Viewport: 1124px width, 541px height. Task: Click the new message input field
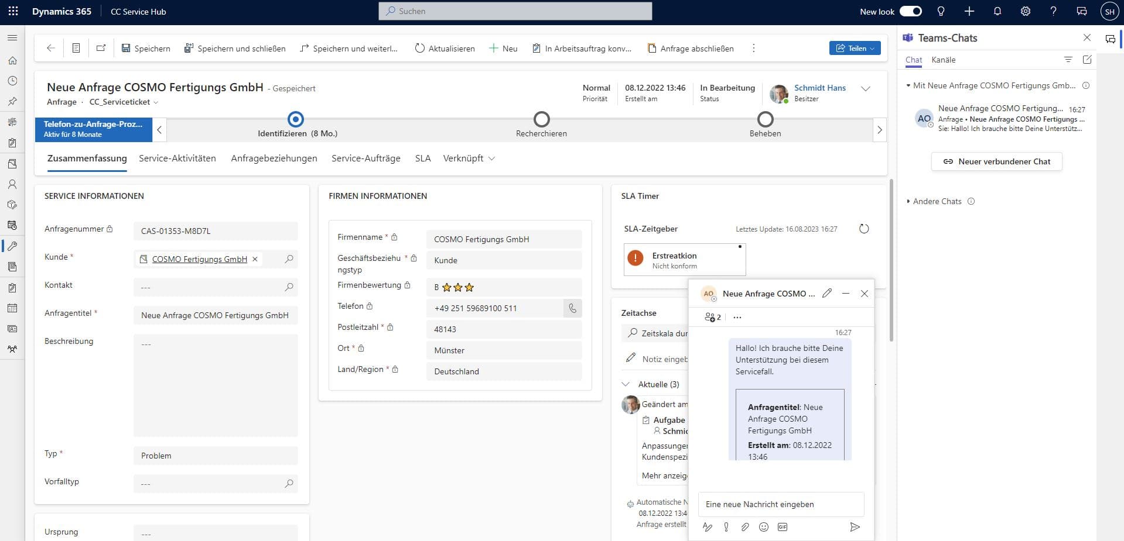click(780, 504)
